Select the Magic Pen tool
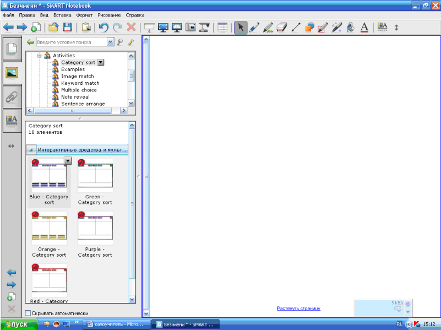This screenshot has width=441, height=330. pyautogui.click(x=336, y=28)
